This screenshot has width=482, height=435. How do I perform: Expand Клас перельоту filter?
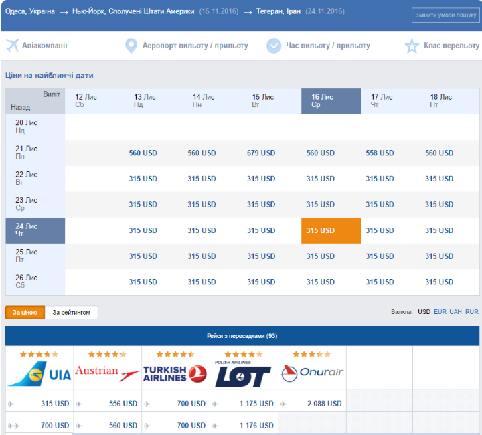click(451, 46)
